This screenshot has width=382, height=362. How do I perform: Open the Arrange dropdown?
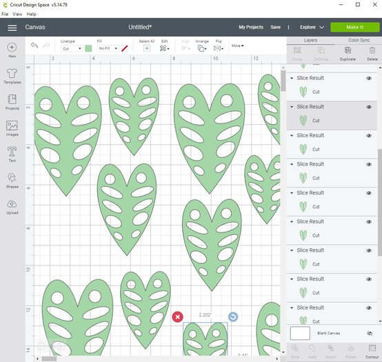202,48
